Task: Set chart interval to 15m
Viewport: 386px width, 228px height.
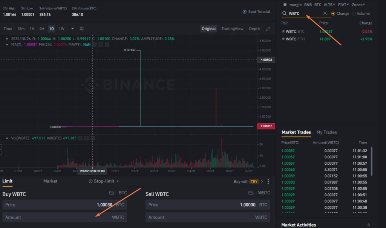Action: [x=21, y=29]
